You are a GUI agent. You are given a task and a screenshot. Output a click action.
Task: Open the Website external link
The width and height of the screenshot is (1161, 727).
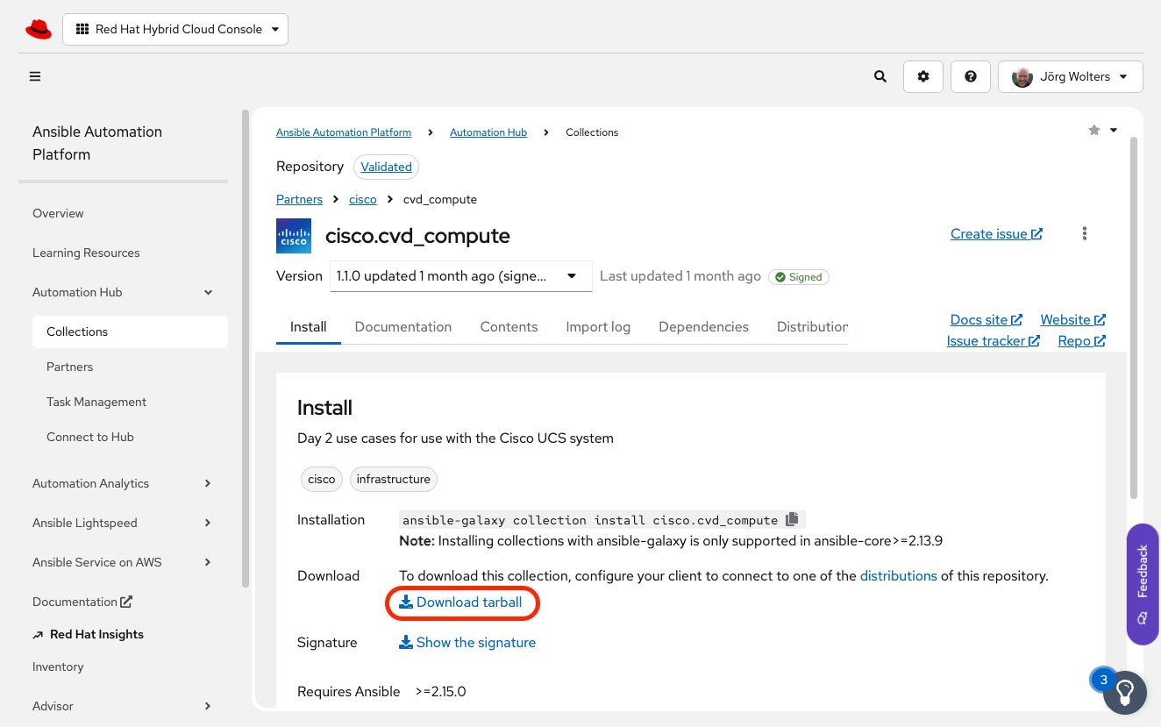1072,320
